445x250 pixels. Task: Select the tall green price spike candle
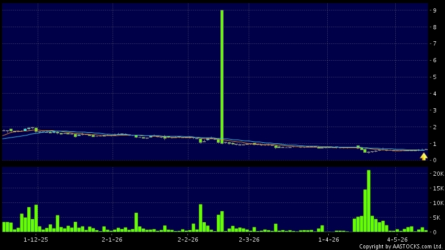(x=222, y=76)
